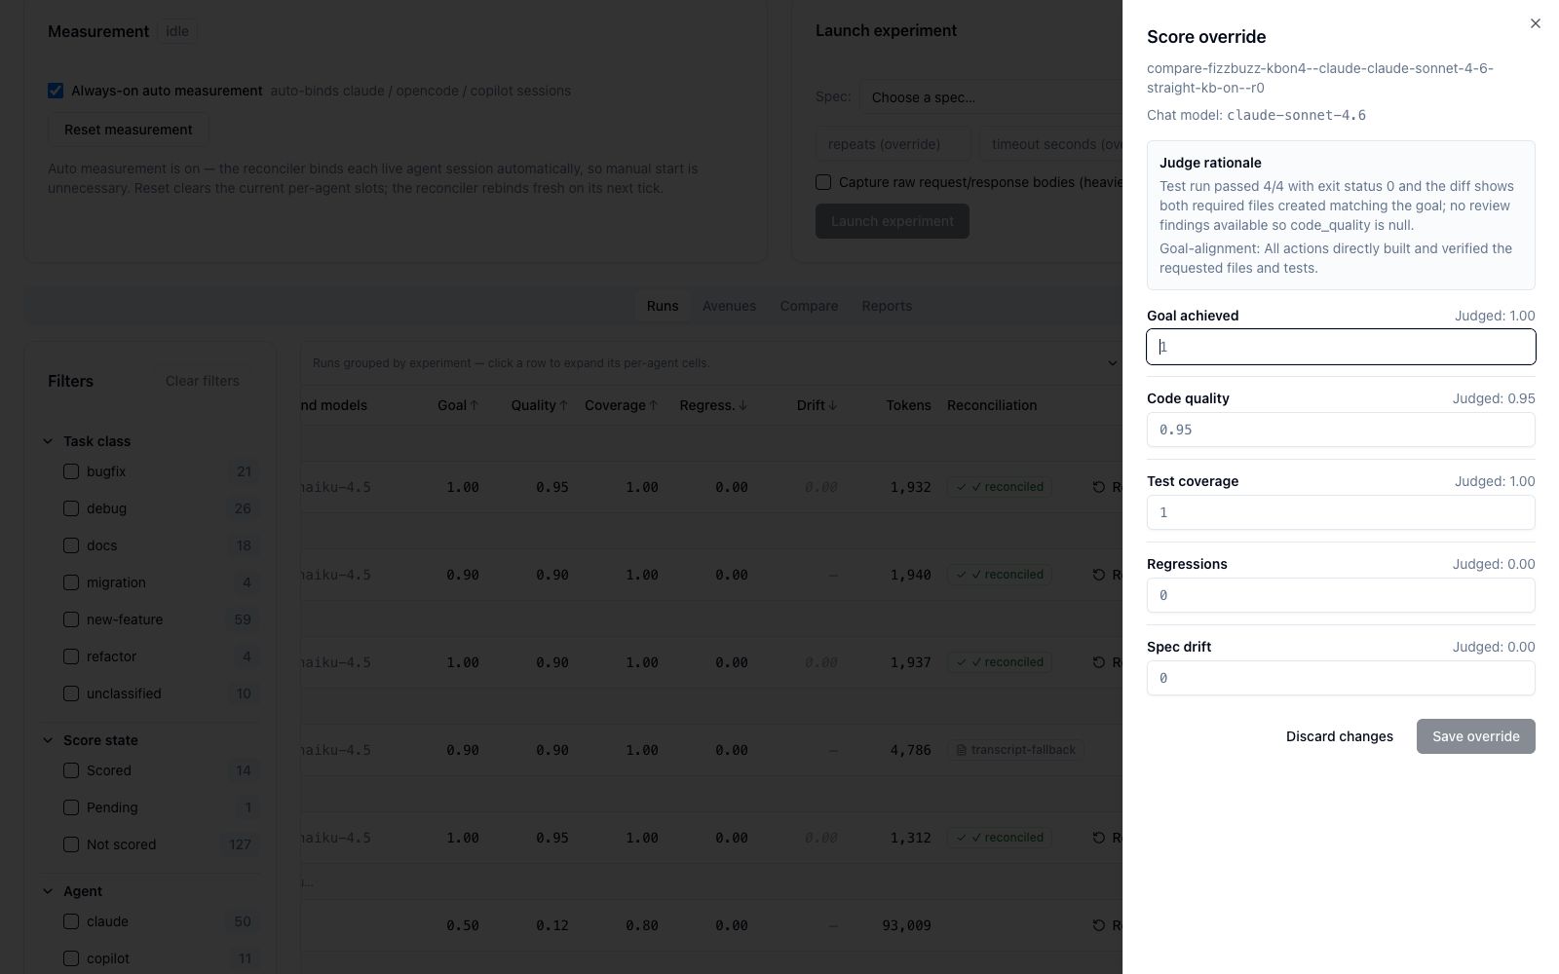Image resolution: width=1559 pixels, height=974 pixels.
Task: Check the debug filter
Action: pos(71,508)
